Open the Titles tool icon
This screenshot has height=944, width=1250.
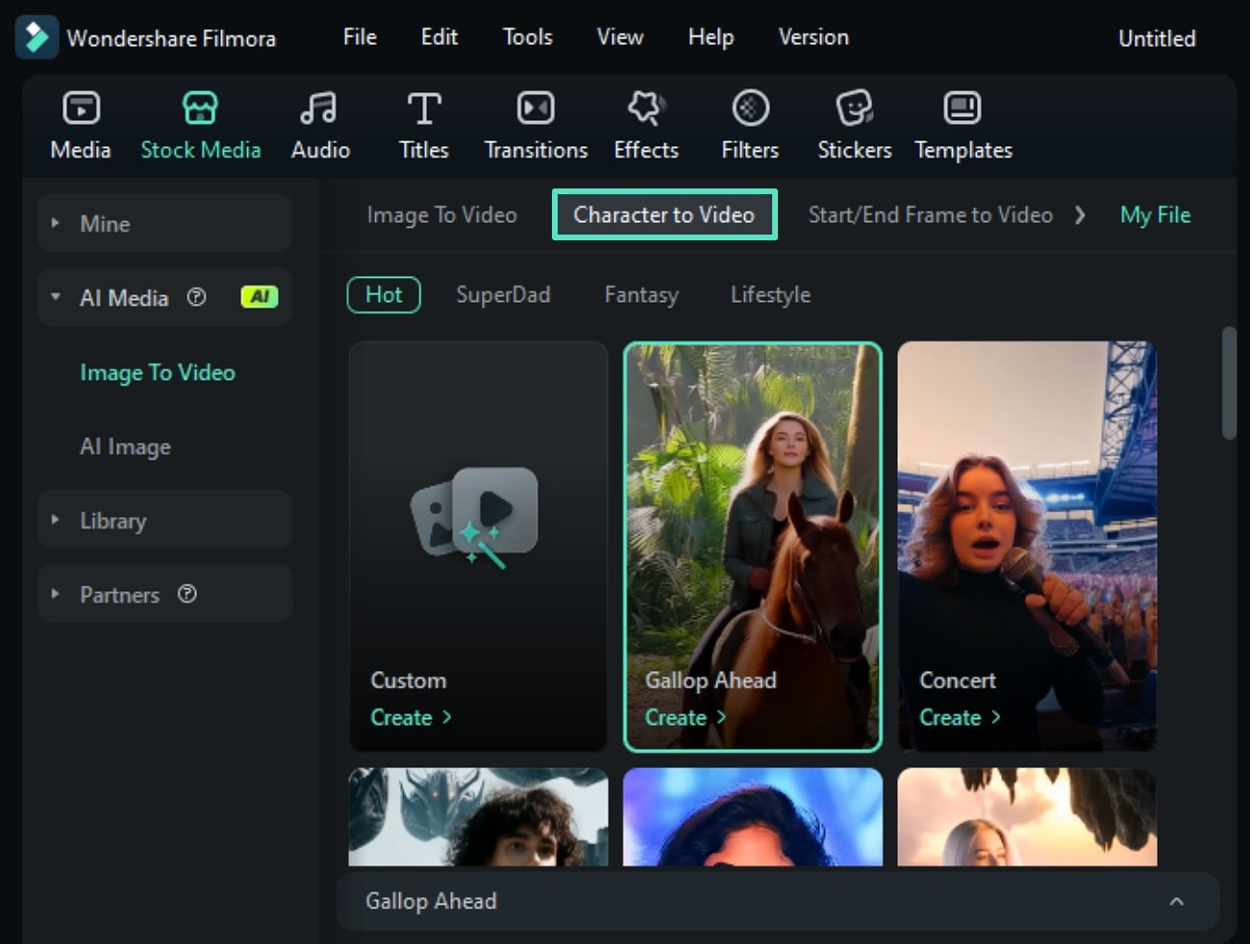pyautogui.click(x=424, y=108)
